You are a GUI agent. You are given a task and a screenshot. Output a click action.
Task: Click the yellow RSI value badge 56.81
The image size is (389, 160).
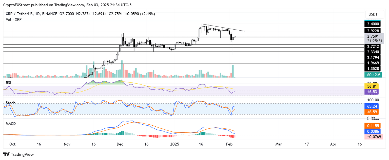tap(372, 86)
